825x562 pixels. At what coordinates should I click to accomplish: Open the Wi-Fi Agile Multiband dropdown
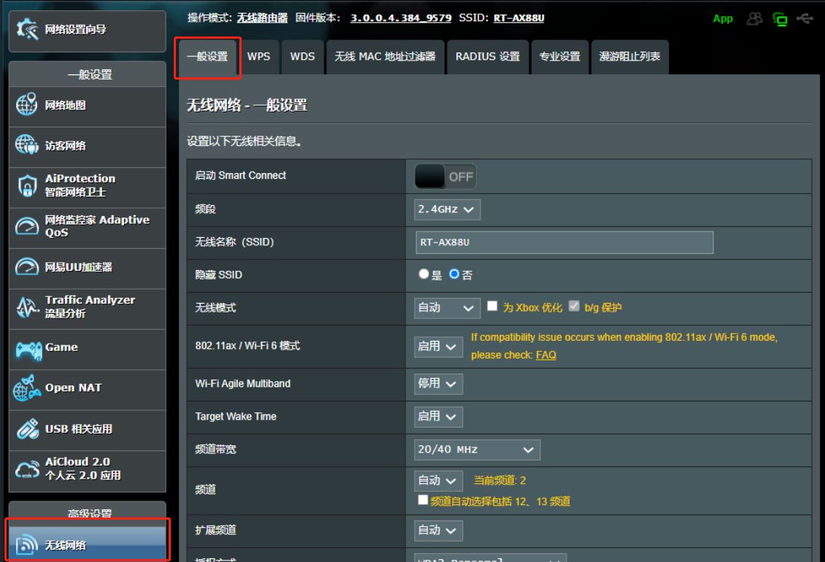(x=438, y=384)
